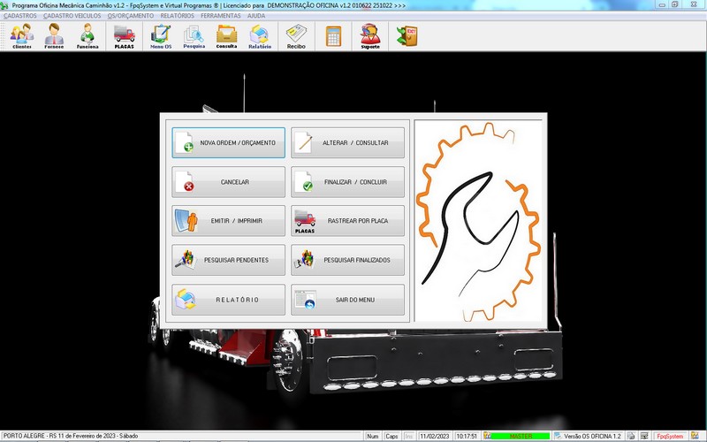Click the Num indicator in status bar
Viewport: 707px width, 442px height.
pyautogui.click(x=372, y=436)
